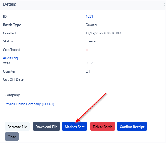This screenshot has height=143, width=166.
Task: Click the Status value Created
Action: (92, 41)
